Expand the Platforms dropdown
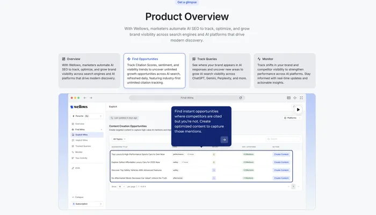Screen dimensions: 376x215 tap(291, 117)
